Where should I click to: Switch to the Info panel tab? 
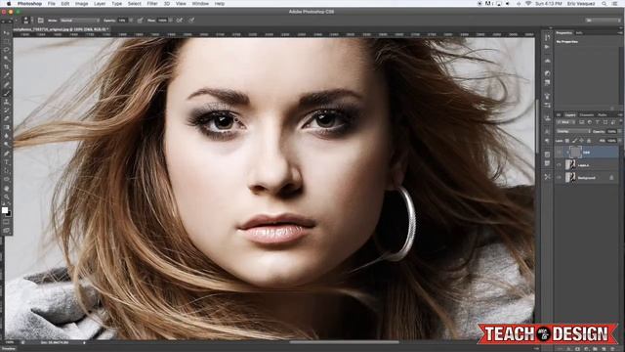click(579, 32)
